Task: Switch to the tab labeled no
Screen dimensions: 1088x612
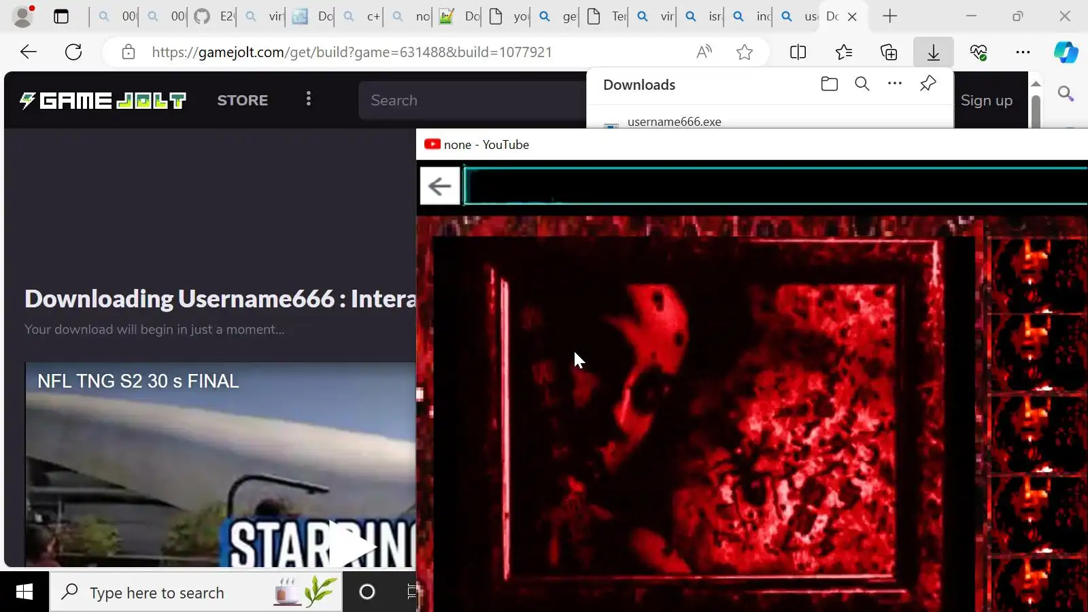Action: [411, 16]
